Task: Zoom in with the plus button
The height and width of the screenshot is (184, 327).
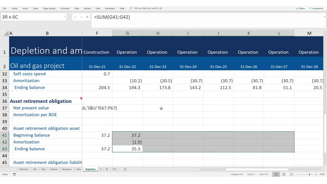Action: pos(317,174)
